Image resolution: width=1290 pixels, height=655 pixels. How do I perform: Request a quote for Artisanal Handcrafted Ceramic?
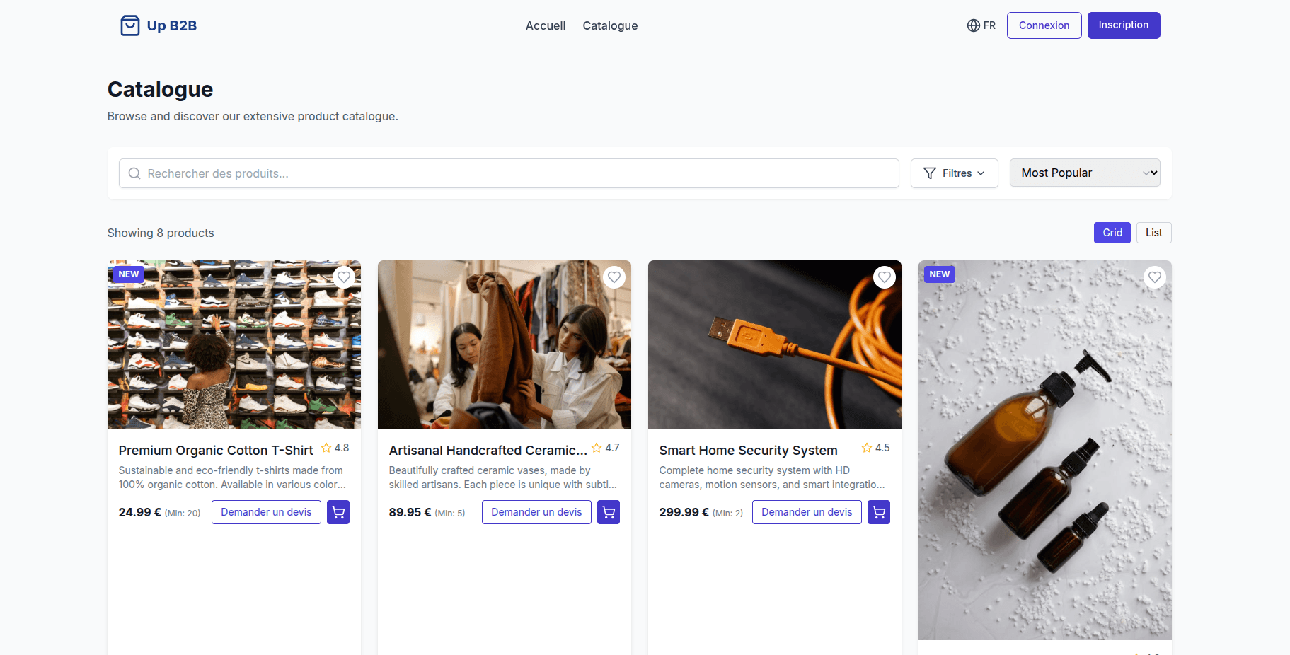536,512
